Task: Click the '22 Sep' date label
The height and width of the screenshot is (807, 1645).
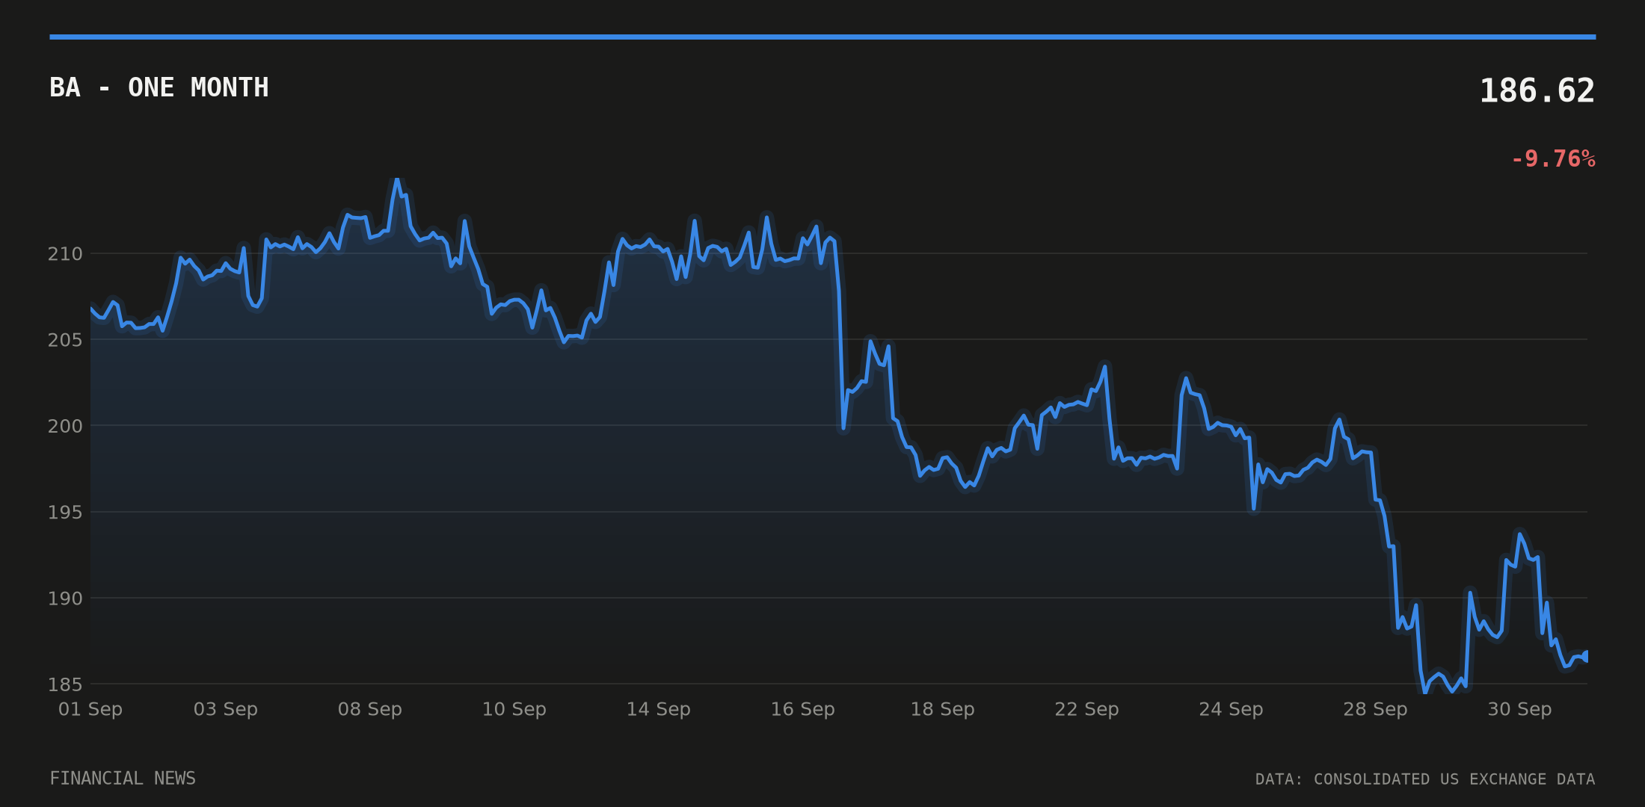Action: [1086, 709]
